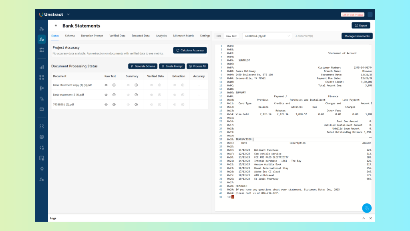Viewport: 410px width, 231px height.
Task: Click the Calculate Accuracy button
Action: pos(190,50)
